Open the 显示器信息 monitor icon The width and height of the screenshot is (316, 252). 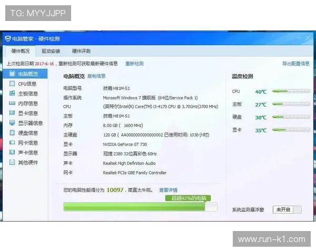pos(12,123)
